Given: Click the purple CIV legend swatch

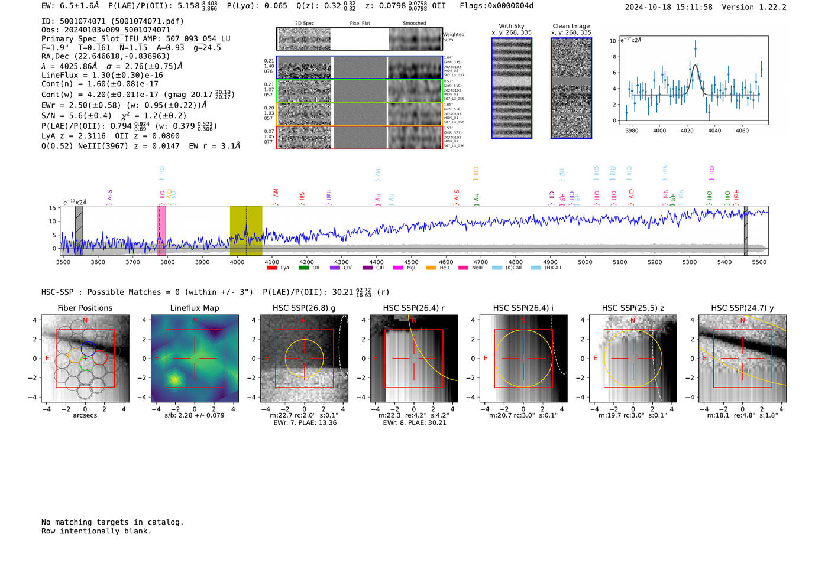Looking at the screenshot, I should pos(335,268).
